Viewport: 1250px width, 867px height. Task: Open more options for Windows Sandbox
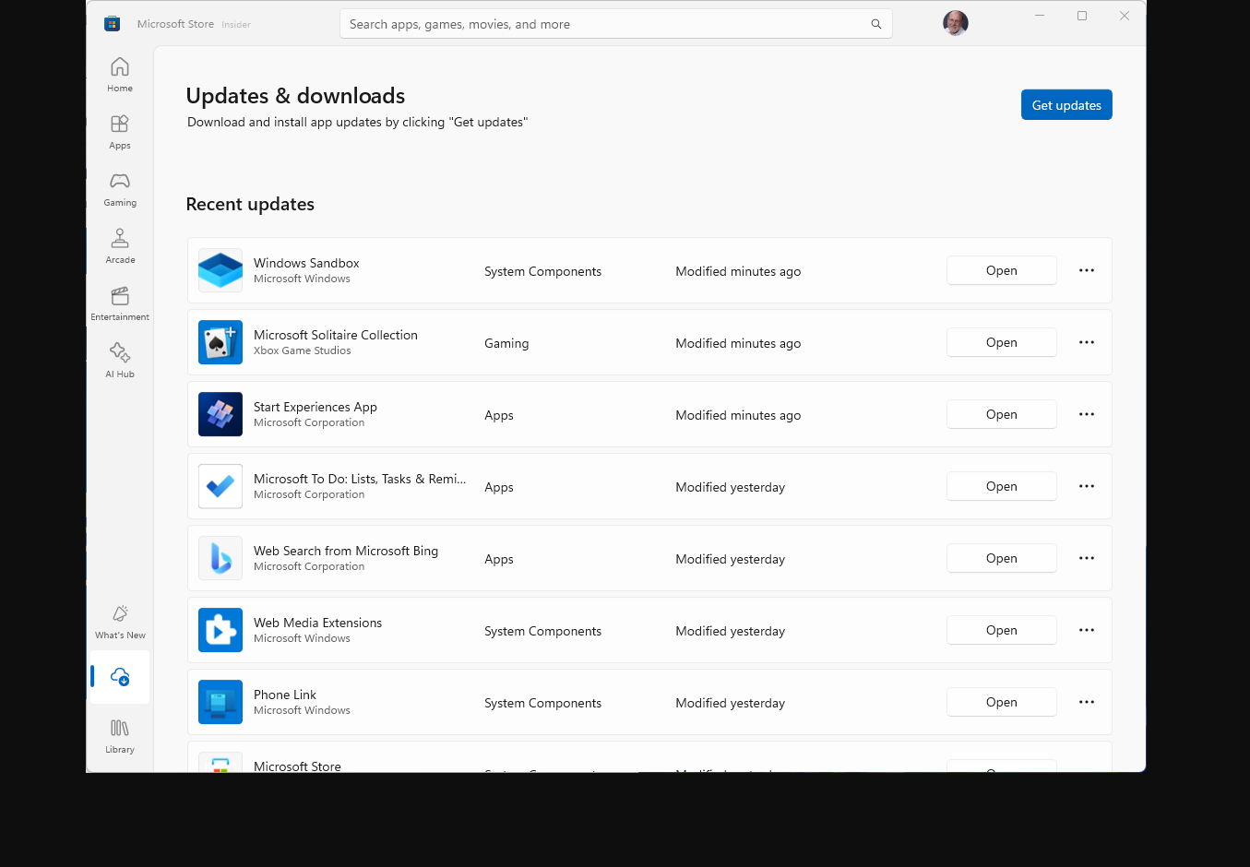click(x=1086, y=270)
